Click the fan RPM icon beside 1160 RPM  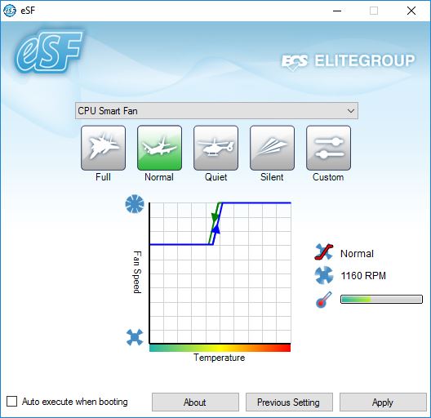324,275
